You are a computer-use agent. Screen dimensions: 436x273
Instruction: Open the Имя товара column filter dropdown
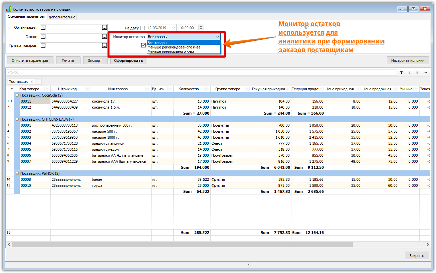(x=148, y=89)
